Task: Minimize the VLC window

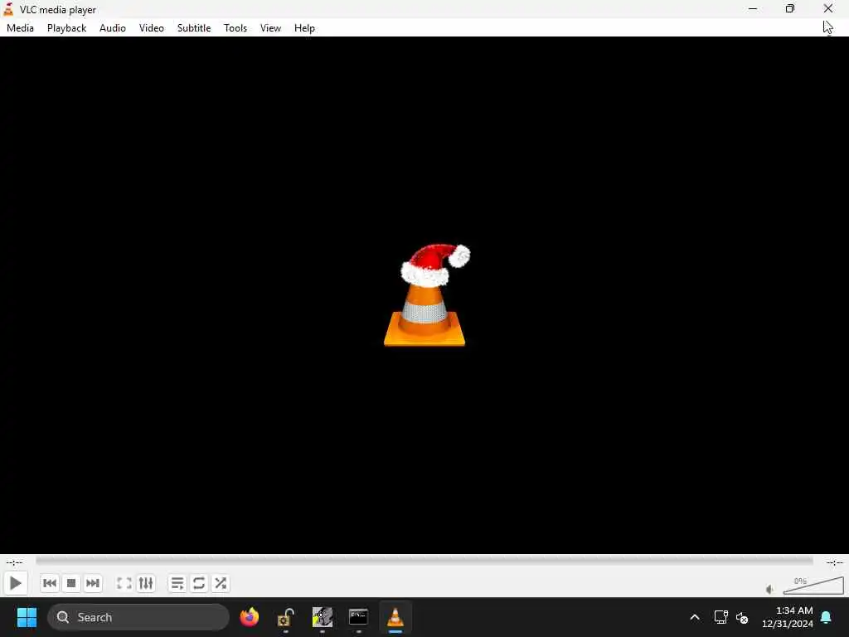Action: pyautogui.click(x=753, y=8)
